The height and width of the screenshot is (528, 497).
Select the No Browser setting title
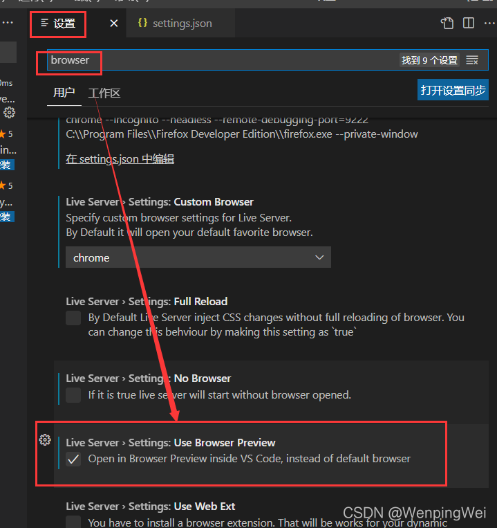pyautogui.click(x=149, y=379)
